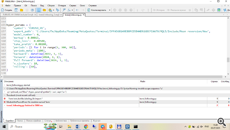Viewport: 230px width, 130px height.
Task: Select the Поиск toolbox tab
Action: click(20, 121)
